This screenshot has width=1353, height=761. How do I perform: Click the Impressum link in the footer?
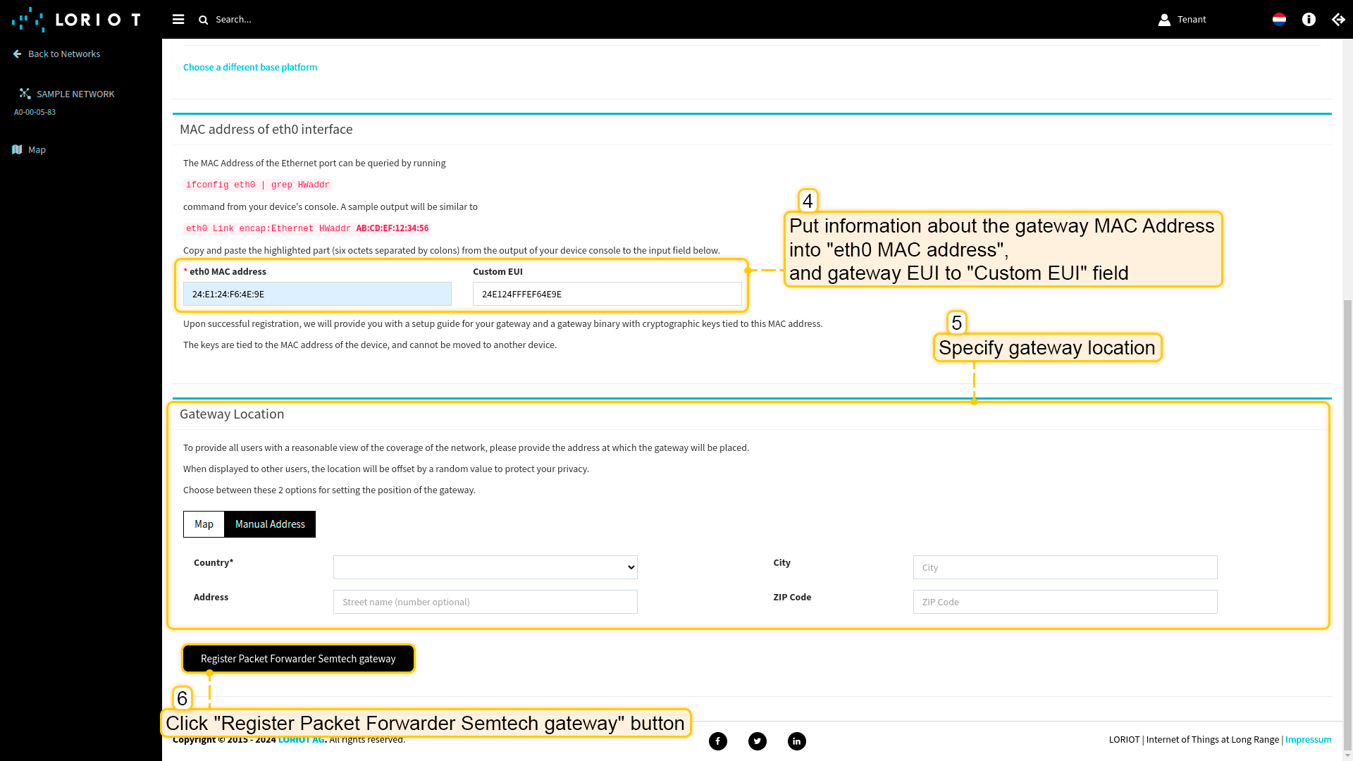point(1308,739)
